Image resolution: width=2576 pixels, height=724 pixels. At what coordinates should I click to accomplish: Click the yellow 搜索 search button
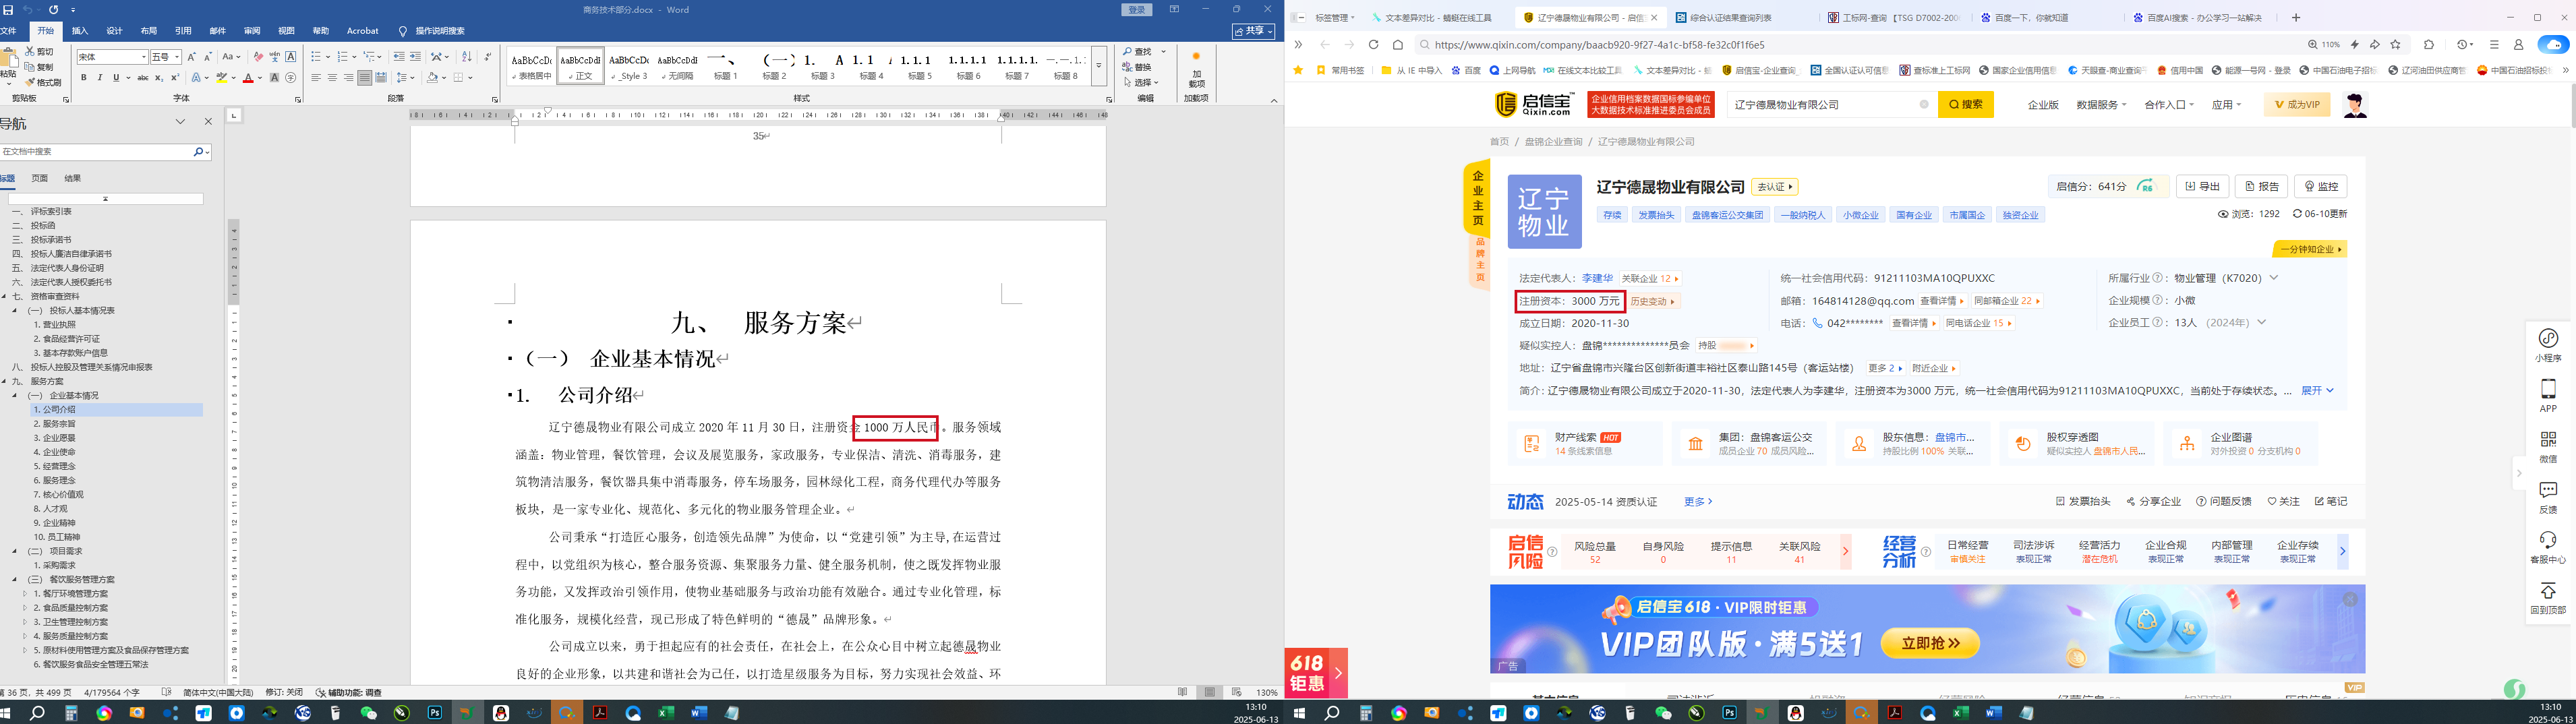coord(1965,105)
